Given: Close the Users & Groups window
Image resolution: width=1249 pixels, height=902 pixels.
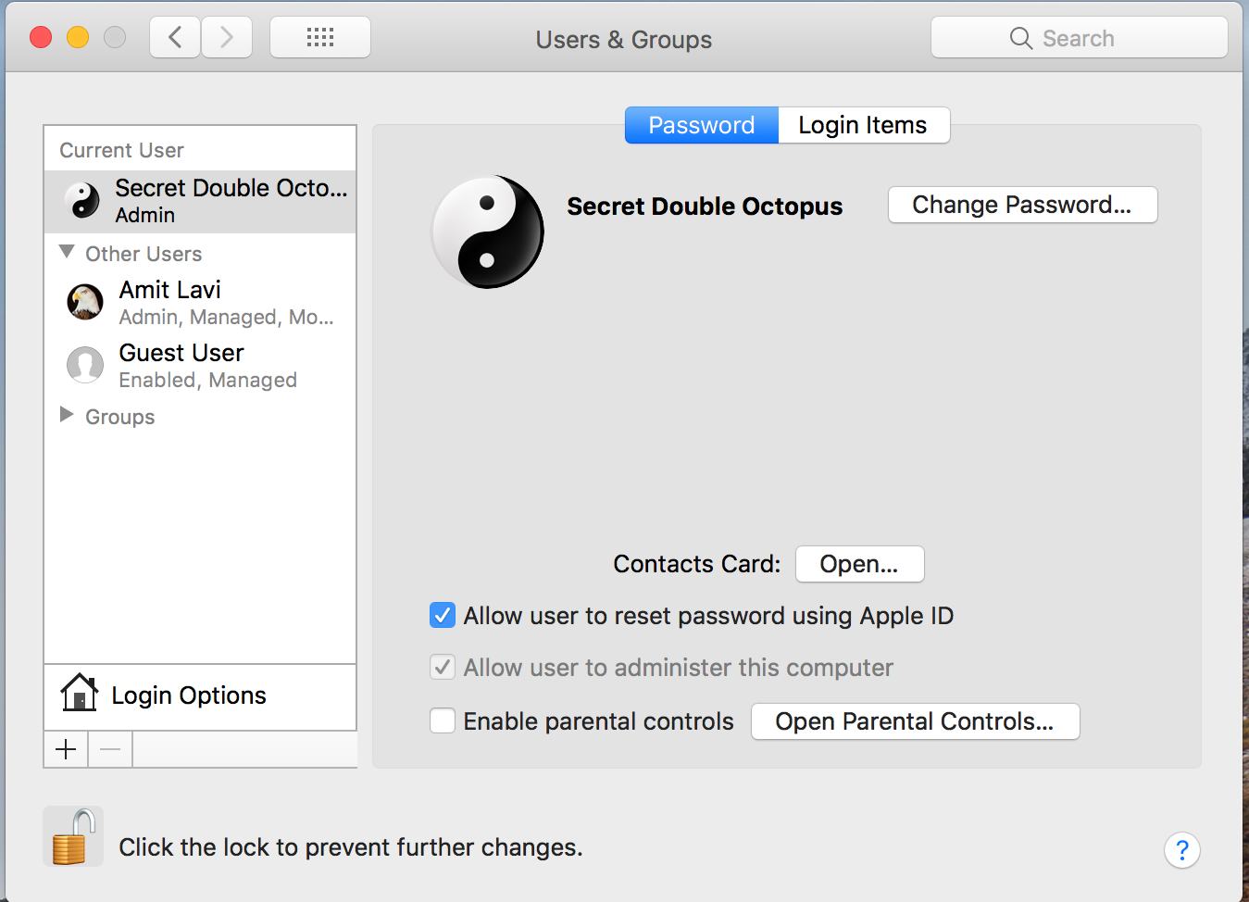Looking at the screenshot, I should coord(41,37).
